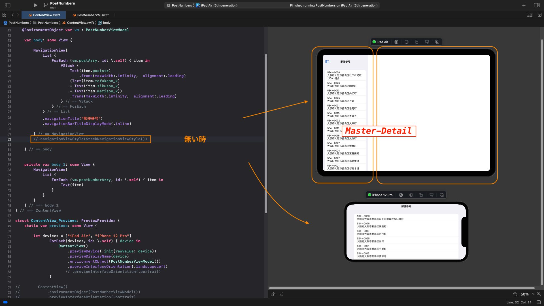Open the library with the plus icon
The image size is (544, 306).
pyautogui.click(x=524, y=5)
